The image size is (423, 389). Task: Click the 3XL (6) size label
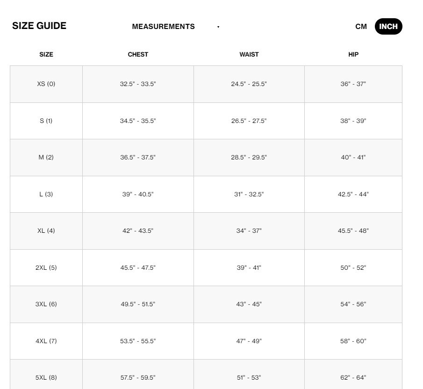point(46,304)
